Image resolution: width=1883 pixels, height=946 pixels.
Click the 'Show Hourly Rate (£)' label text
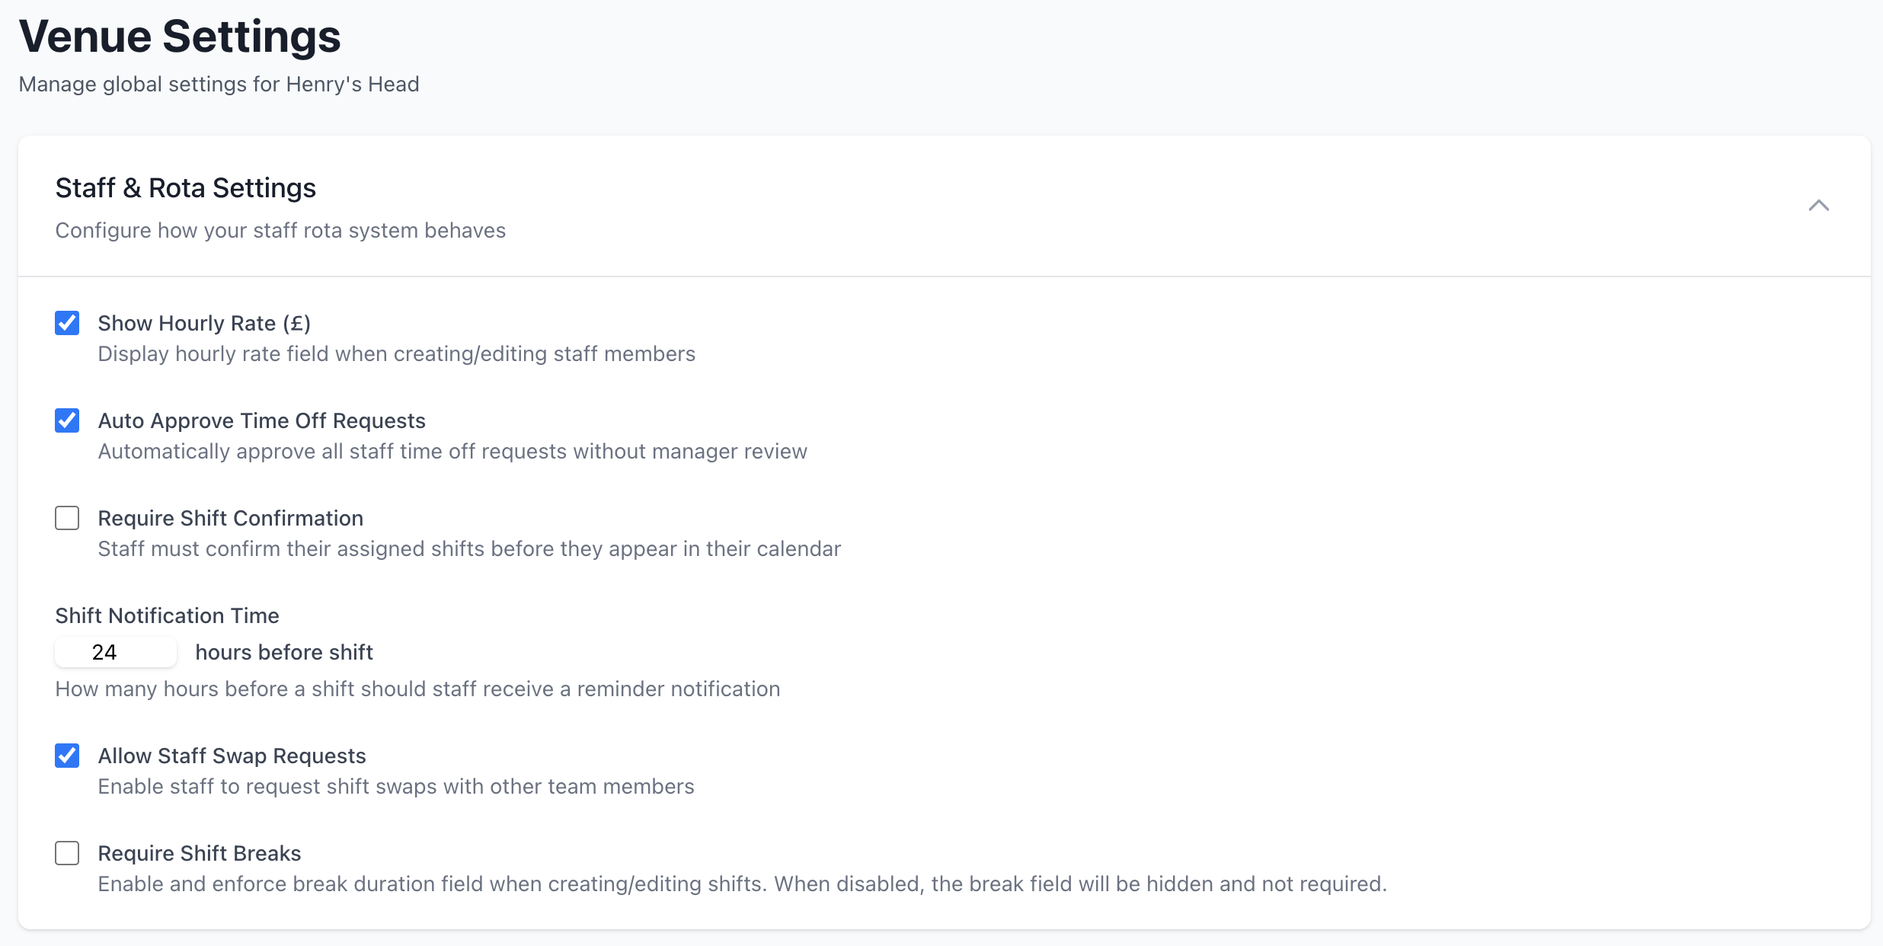click(204, 323)
